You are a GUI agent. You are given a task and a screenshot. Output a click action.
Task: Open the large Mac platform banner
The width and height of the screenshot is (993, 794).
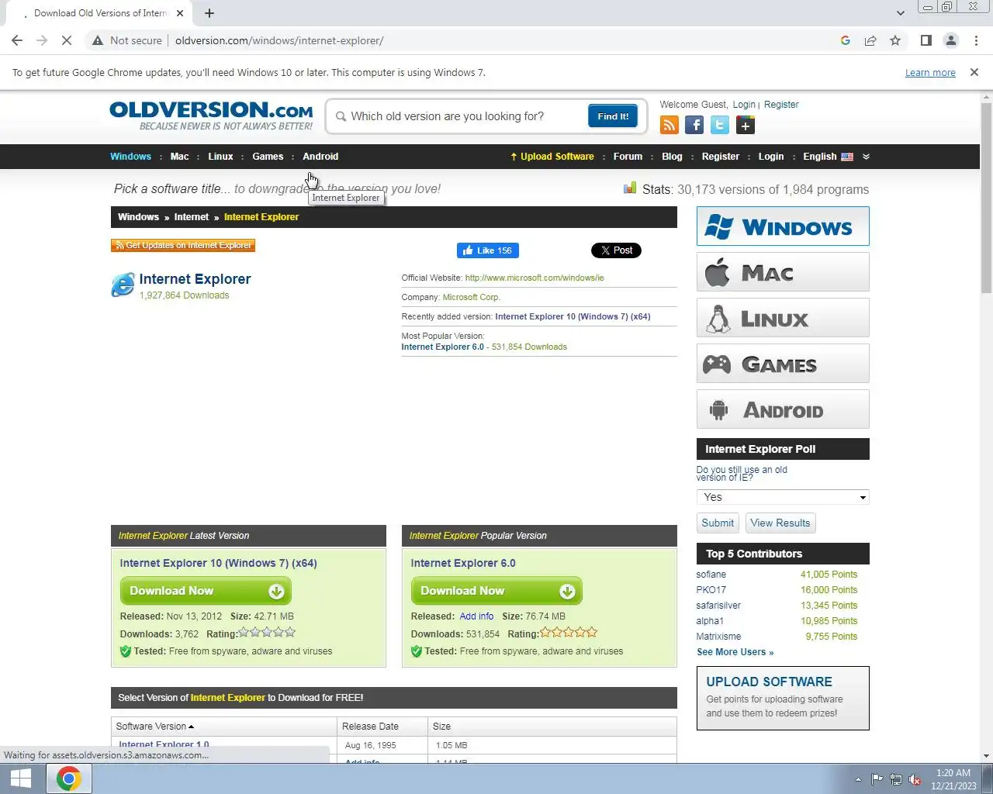pyautogui.click(x=783, y=272)
